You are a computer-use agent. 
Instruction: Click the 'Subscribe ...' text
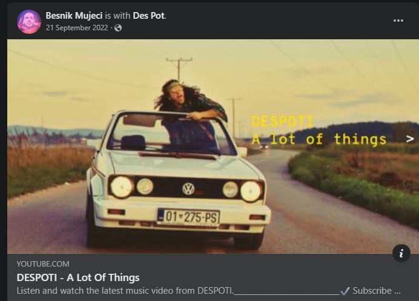point(377,291)
